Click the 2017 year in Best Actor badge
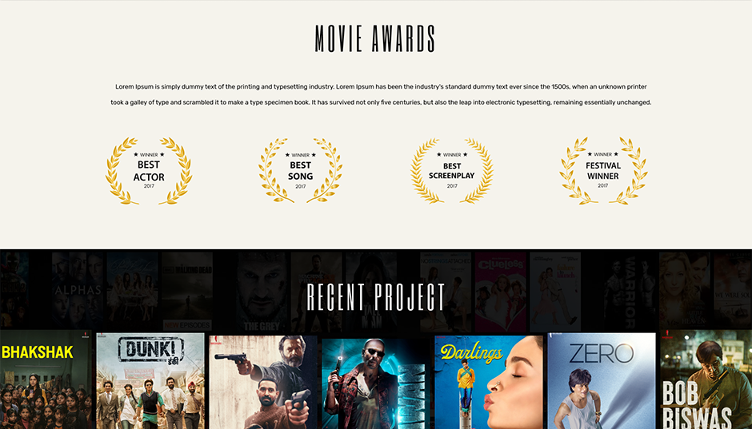 [x=149, y=186]
